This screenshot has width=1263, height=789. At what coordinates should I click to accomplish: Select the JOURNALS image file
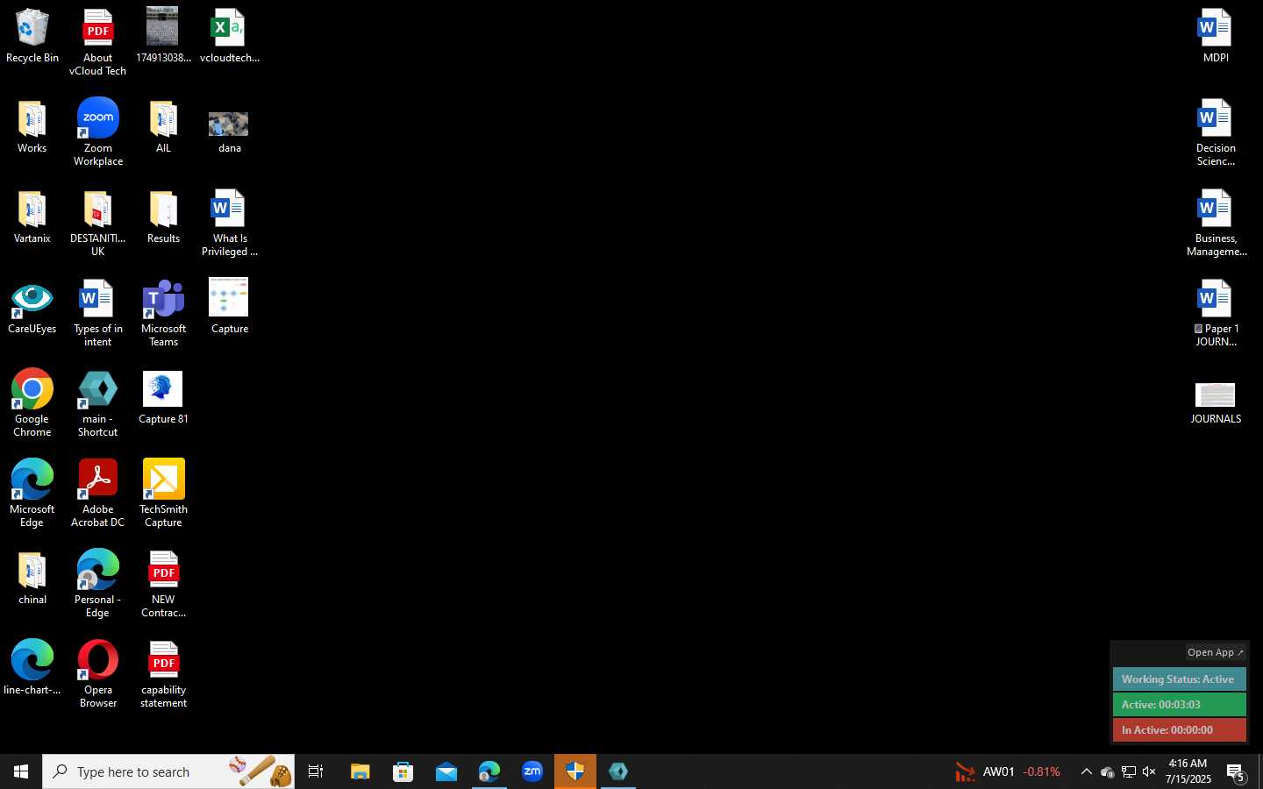pos(1216,404)
